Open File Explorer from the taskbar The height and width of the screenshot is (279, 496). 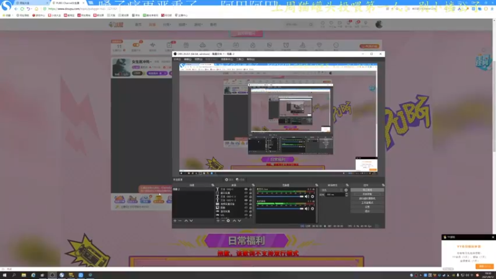[x=24, y=275]
